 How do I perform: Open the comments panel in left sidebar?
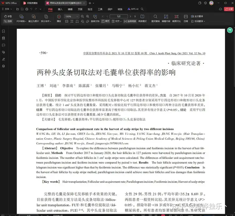point(3,45)
